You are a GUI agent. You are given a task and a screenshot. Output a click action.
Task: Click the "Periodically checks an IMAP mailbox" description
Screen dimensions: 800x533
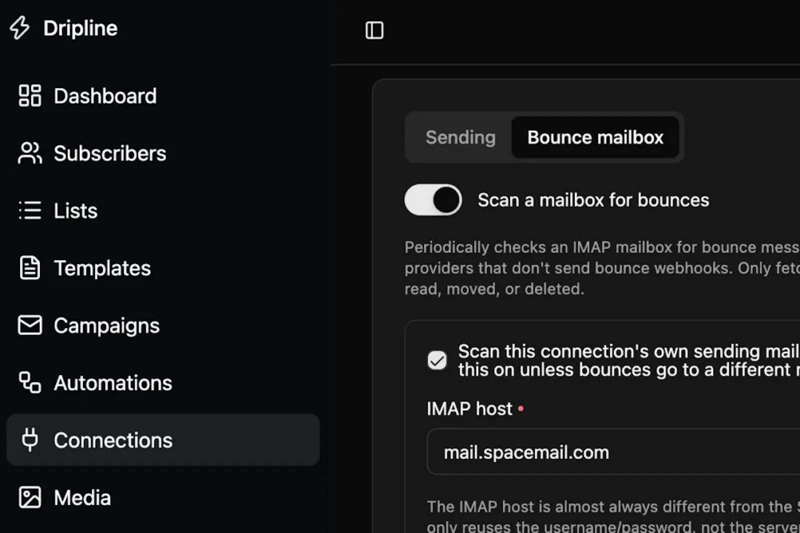pos(602,268)
